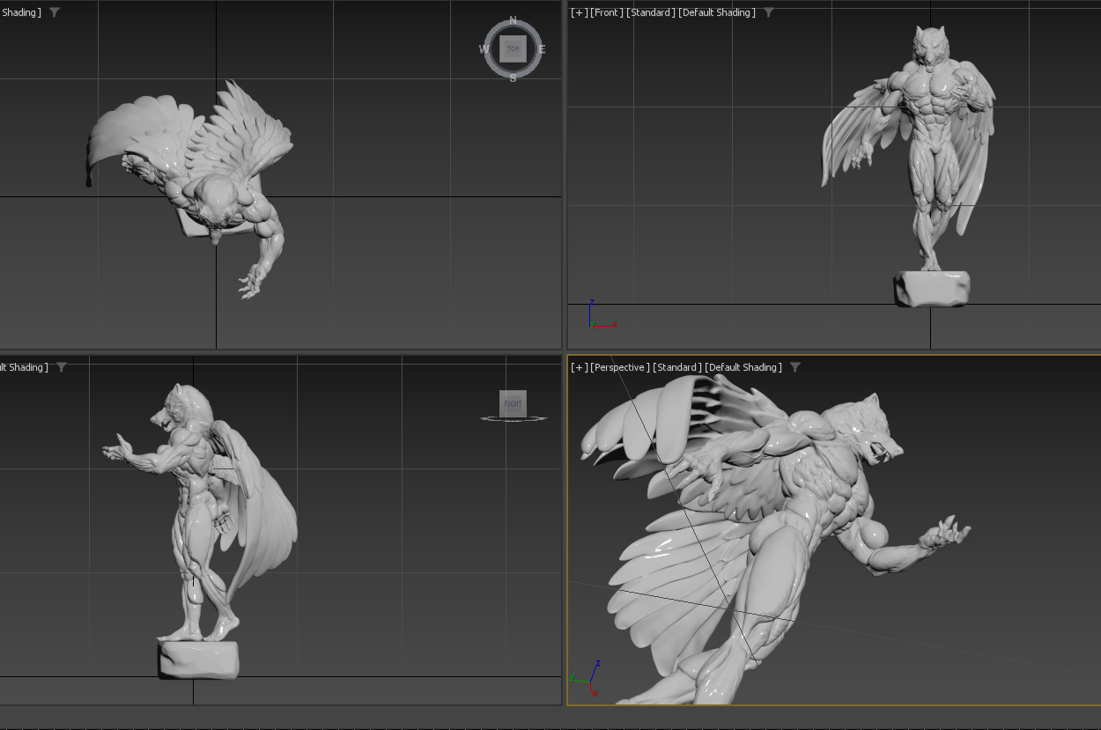
Task: Click the filter icon in the bottom-left viewport
Action: pos(61,367)
